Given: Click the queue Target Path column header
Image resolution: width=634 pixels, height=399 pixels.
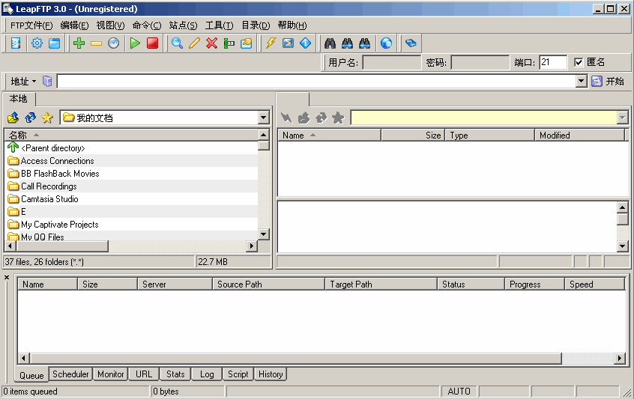Looking at the screenshot, I should click(x=381, y=284).
